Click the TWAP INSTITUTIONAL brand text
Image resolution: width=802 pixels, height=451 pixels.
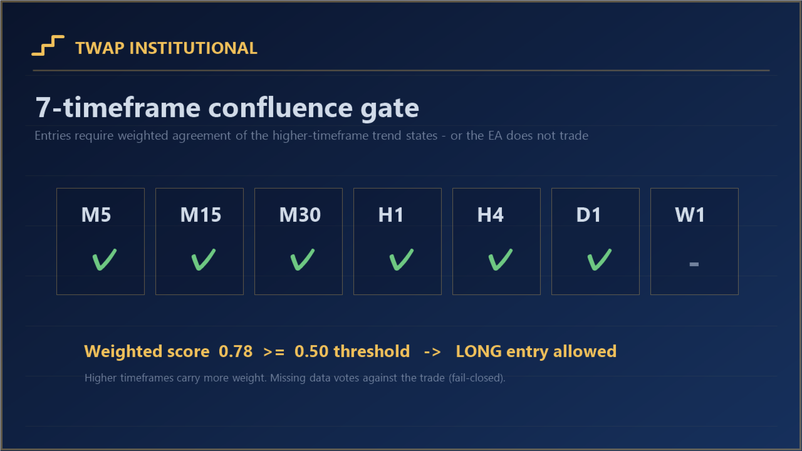166,48
